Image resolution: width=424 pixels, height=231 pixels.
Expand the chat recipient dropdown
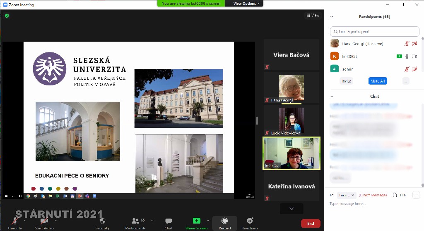[346, 195]
